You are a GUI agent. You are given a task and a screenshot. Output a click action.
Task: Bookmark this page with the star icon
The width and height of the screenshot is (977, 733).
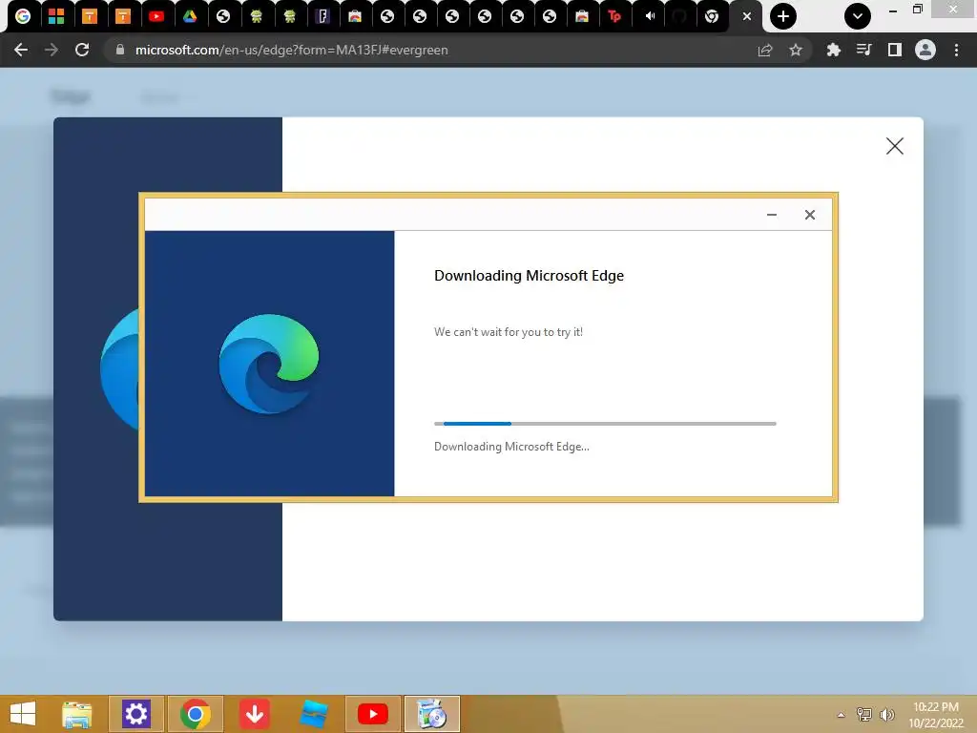[x=796, y=50]
